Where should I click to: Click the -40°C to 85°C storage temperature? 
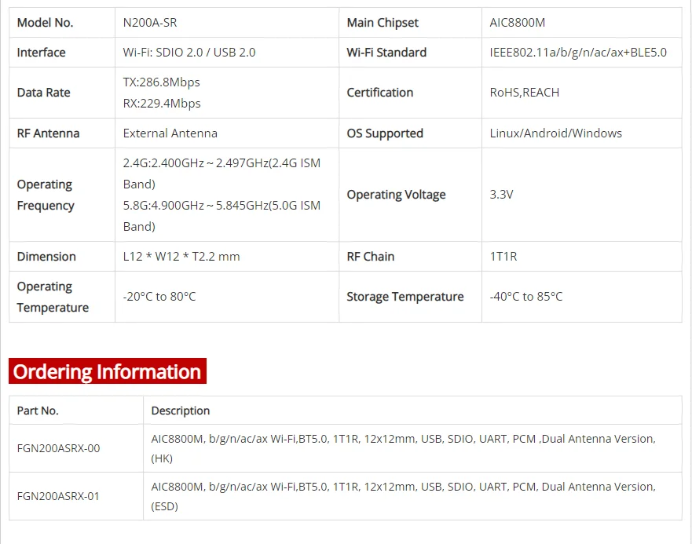(525, 297)
